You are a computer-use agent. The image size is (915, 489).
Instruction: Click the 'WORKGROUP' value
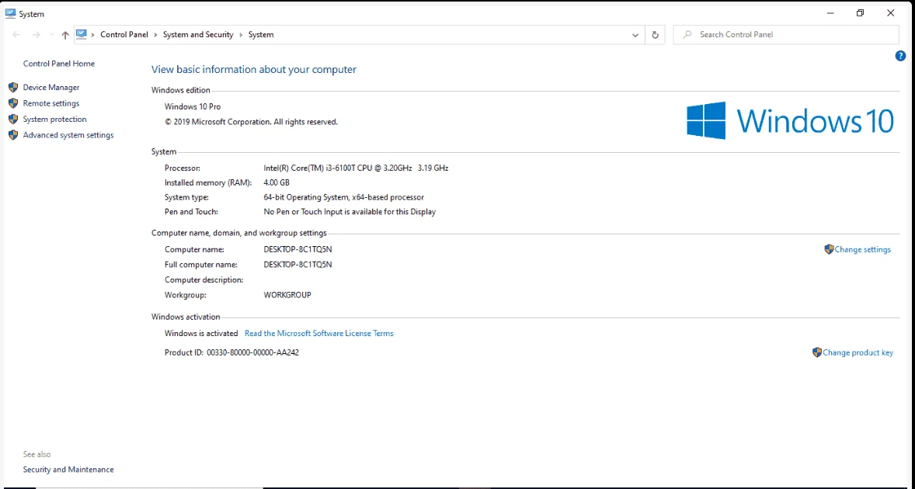[x=287, y=295]
